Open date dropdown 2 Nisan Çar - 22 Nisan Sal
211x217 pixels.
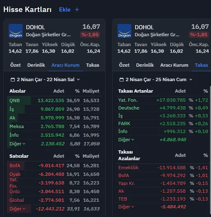click(45, 79)
